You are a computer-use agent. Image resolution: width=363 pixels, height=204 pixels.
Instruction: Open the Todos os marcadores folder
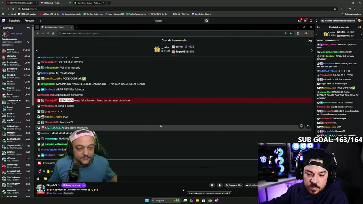351,14
